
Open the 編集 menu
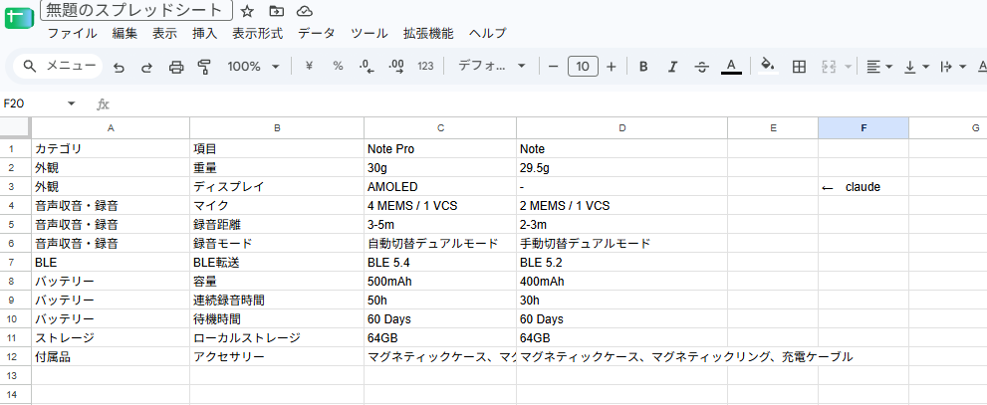[x=124, y=33]
